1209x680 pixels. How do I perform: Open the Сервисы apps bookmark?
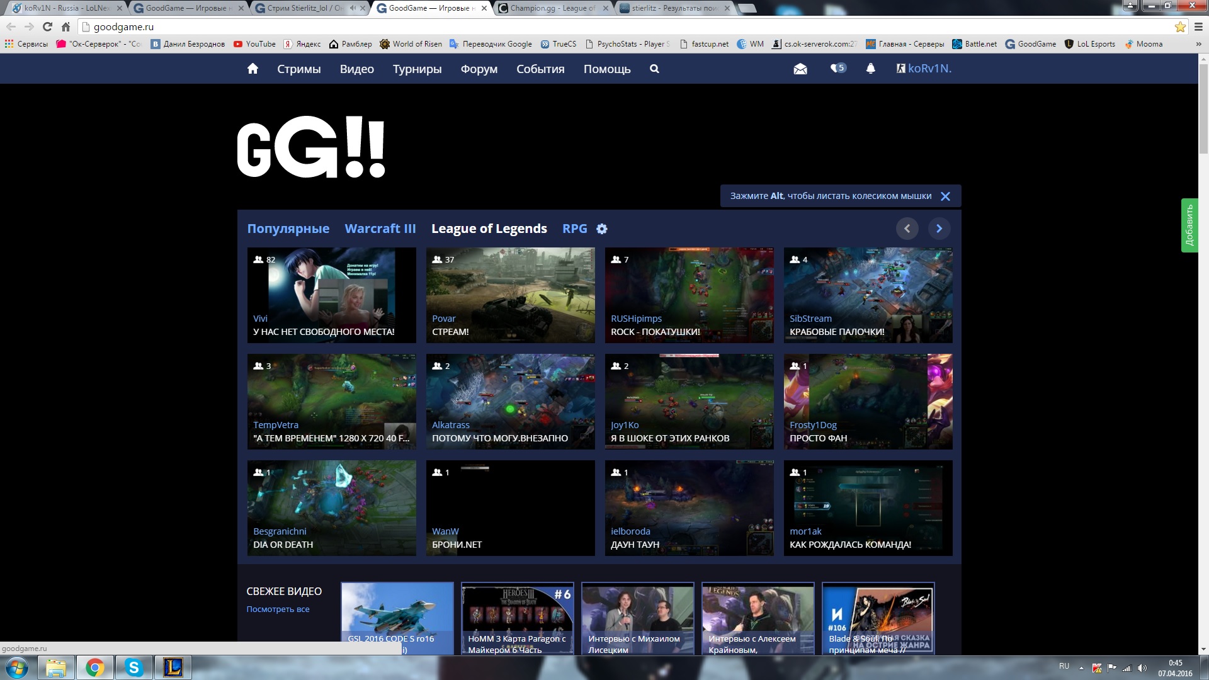(x=26, y=44)
